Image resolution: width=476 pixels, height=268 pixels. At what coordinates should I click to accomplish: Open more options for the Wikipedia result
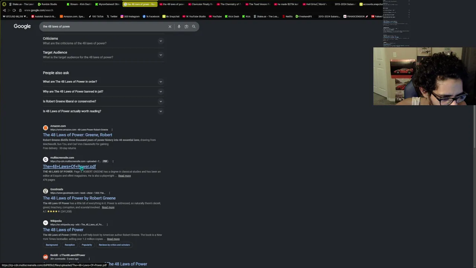[107, 225]
